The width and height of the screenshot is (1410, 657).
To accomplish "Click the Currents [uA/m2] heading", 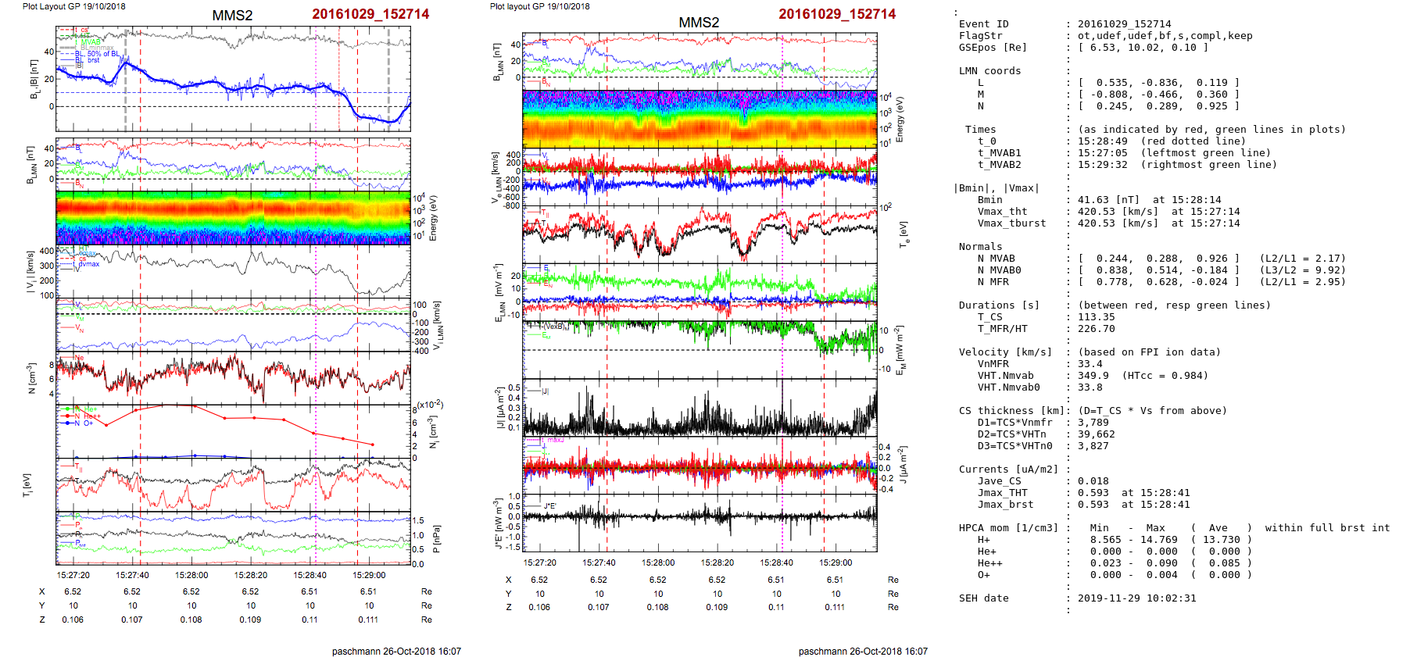I will [1008, 470].
